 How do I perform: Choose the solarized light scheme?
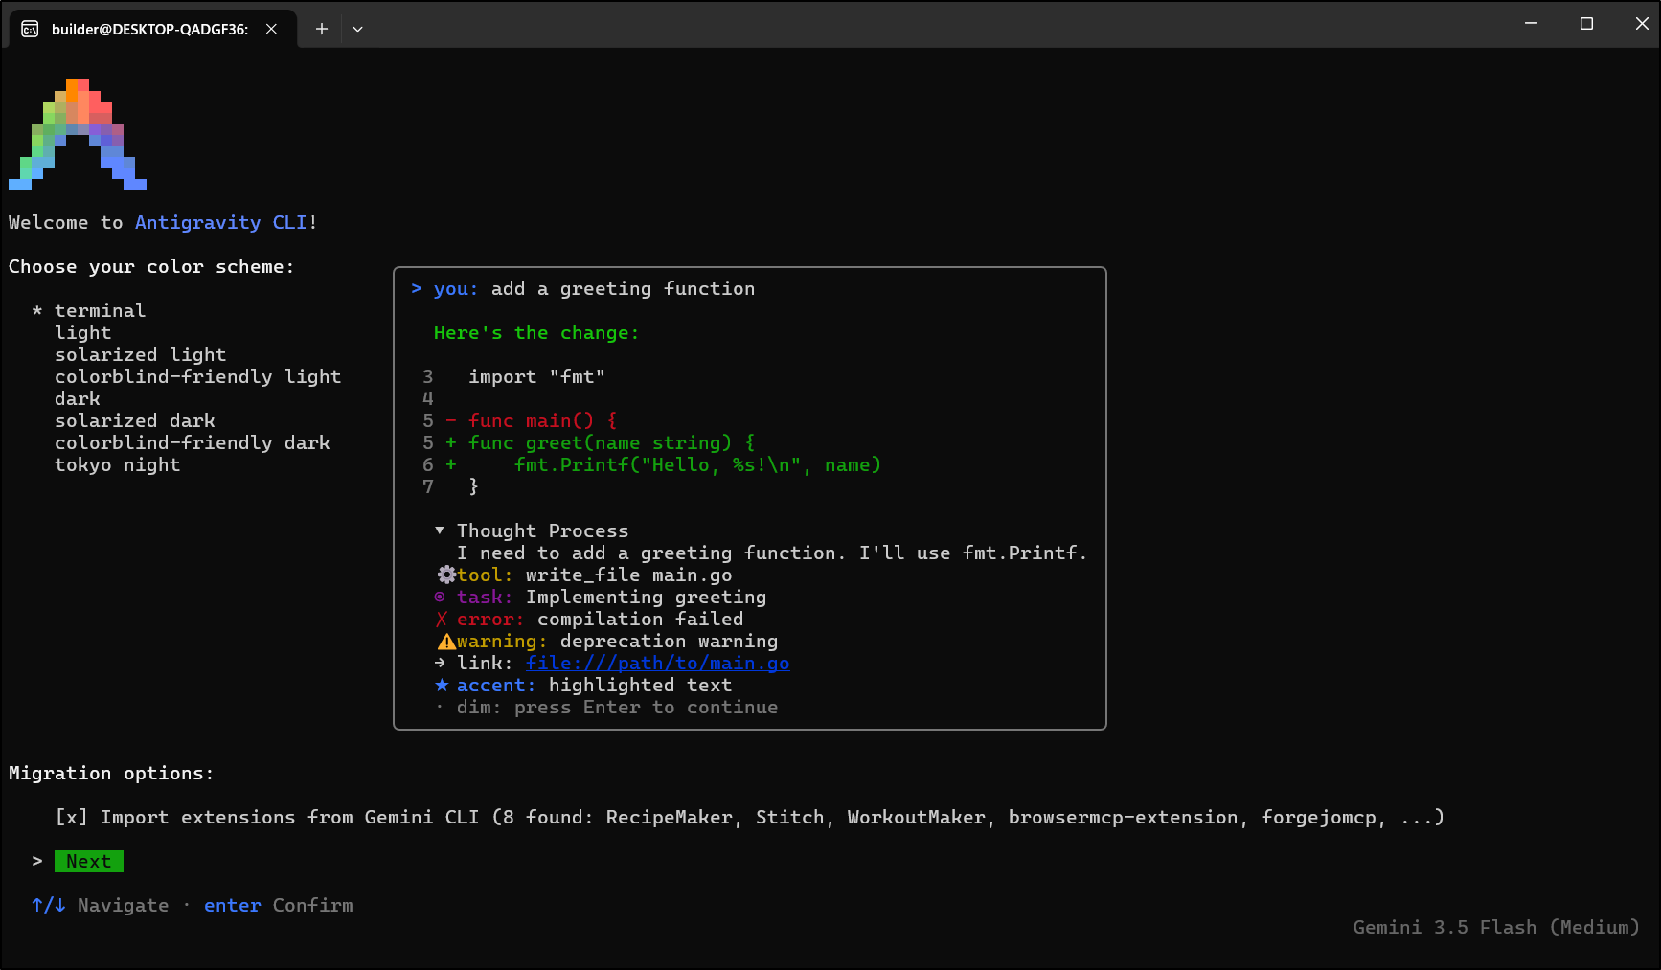point(140,354)
